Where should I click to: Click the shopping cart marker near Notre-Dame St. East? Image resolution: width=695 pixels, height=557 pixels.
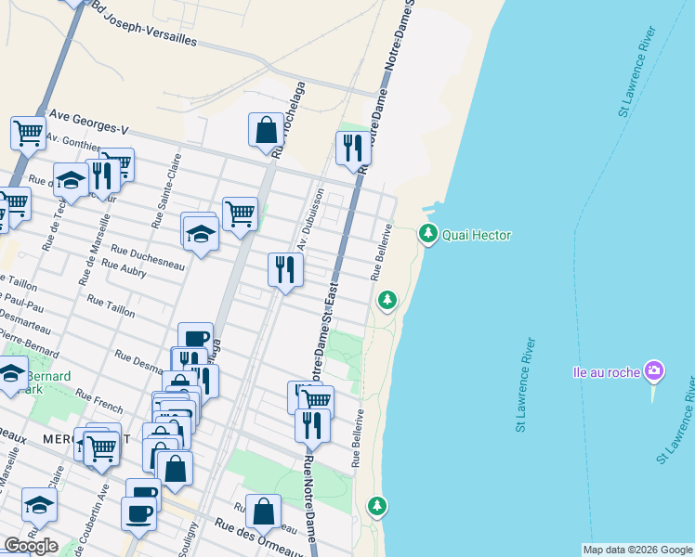click(x=317, y=399)
